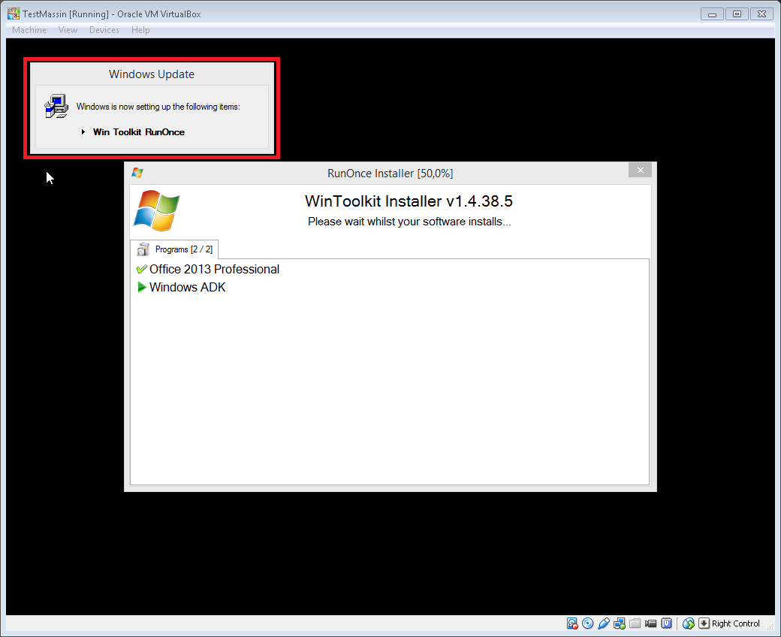781x637 pixels.
Task: Close the RunOnce Installer window
Action: coord(640,171)
